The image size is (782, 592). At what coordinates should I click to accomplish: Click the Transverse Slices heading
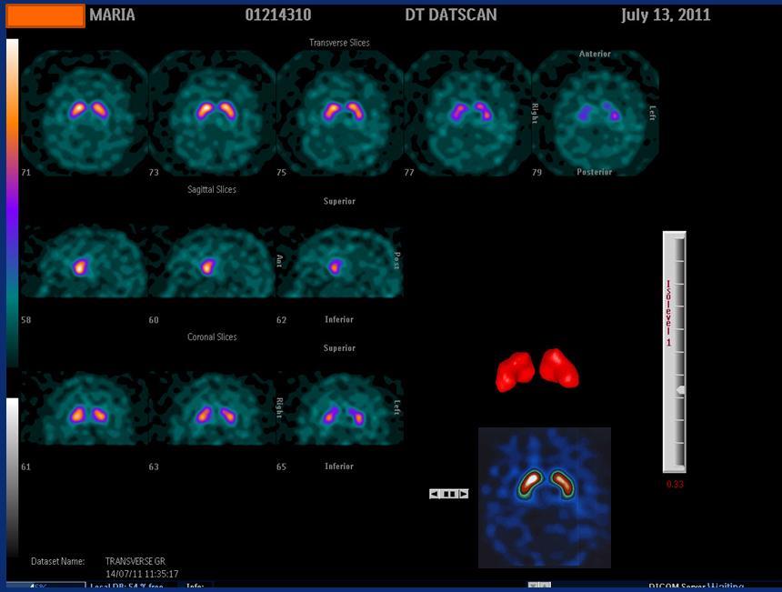pyautogui.click(x=339, y=43)
